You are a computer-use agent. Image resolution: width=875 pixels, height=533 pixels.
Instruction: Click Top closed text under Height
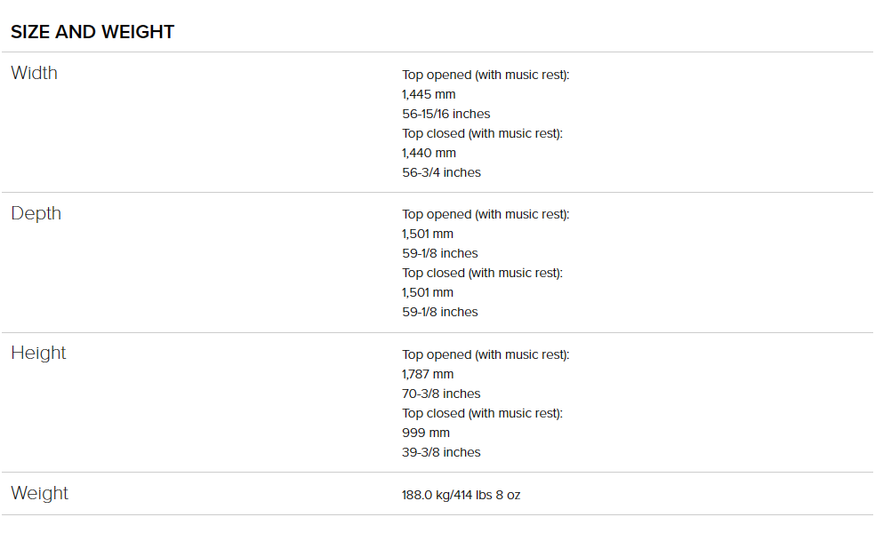482,413
